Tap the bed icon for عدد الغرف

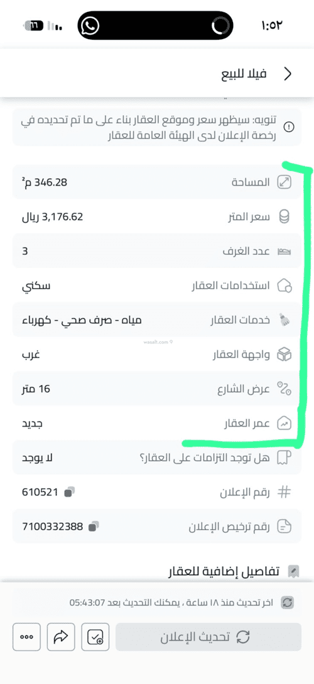tap(284, 251)
